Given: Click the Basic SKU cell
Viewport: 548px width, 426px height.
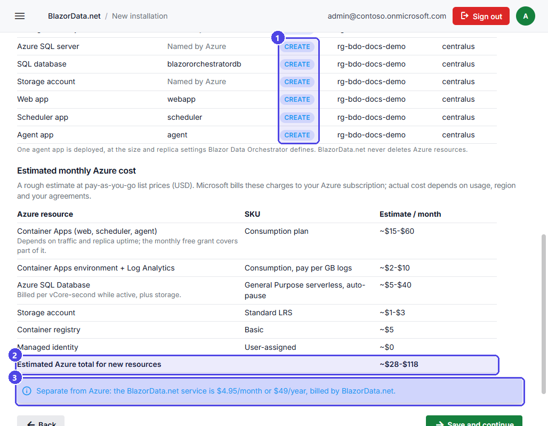Looking at the screenshot, I should tap(254, 330).
